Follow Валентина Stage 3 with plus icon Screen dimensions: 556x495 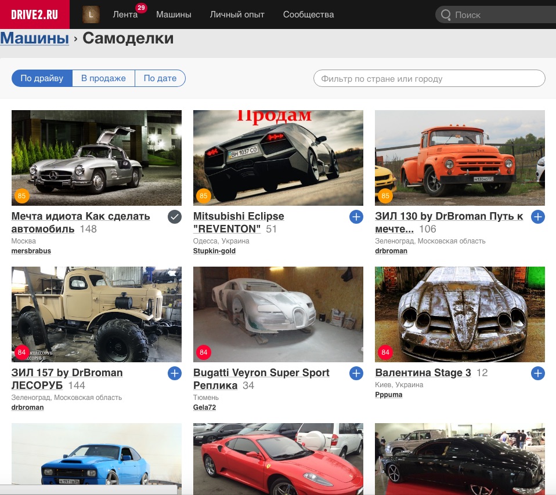coord(538,373)
